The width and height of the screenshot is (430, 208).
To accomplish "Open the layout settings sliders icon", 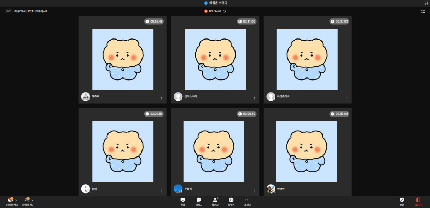I will (423, 11).
